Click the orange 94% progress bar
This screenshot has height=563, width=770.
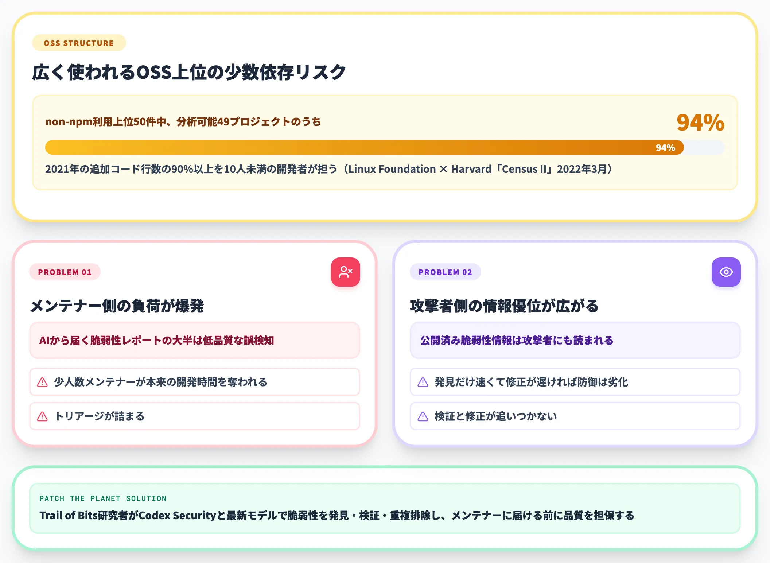point(365,147)
